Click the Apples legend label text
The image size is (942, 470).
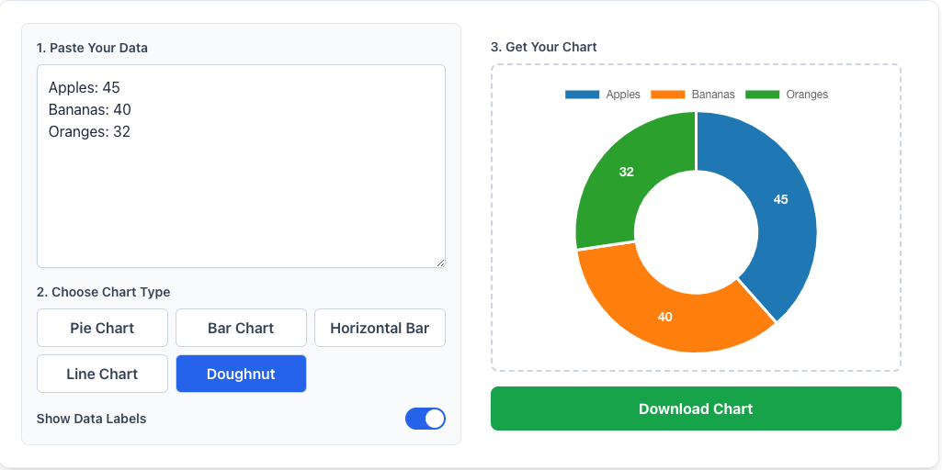tap(623, 95)
